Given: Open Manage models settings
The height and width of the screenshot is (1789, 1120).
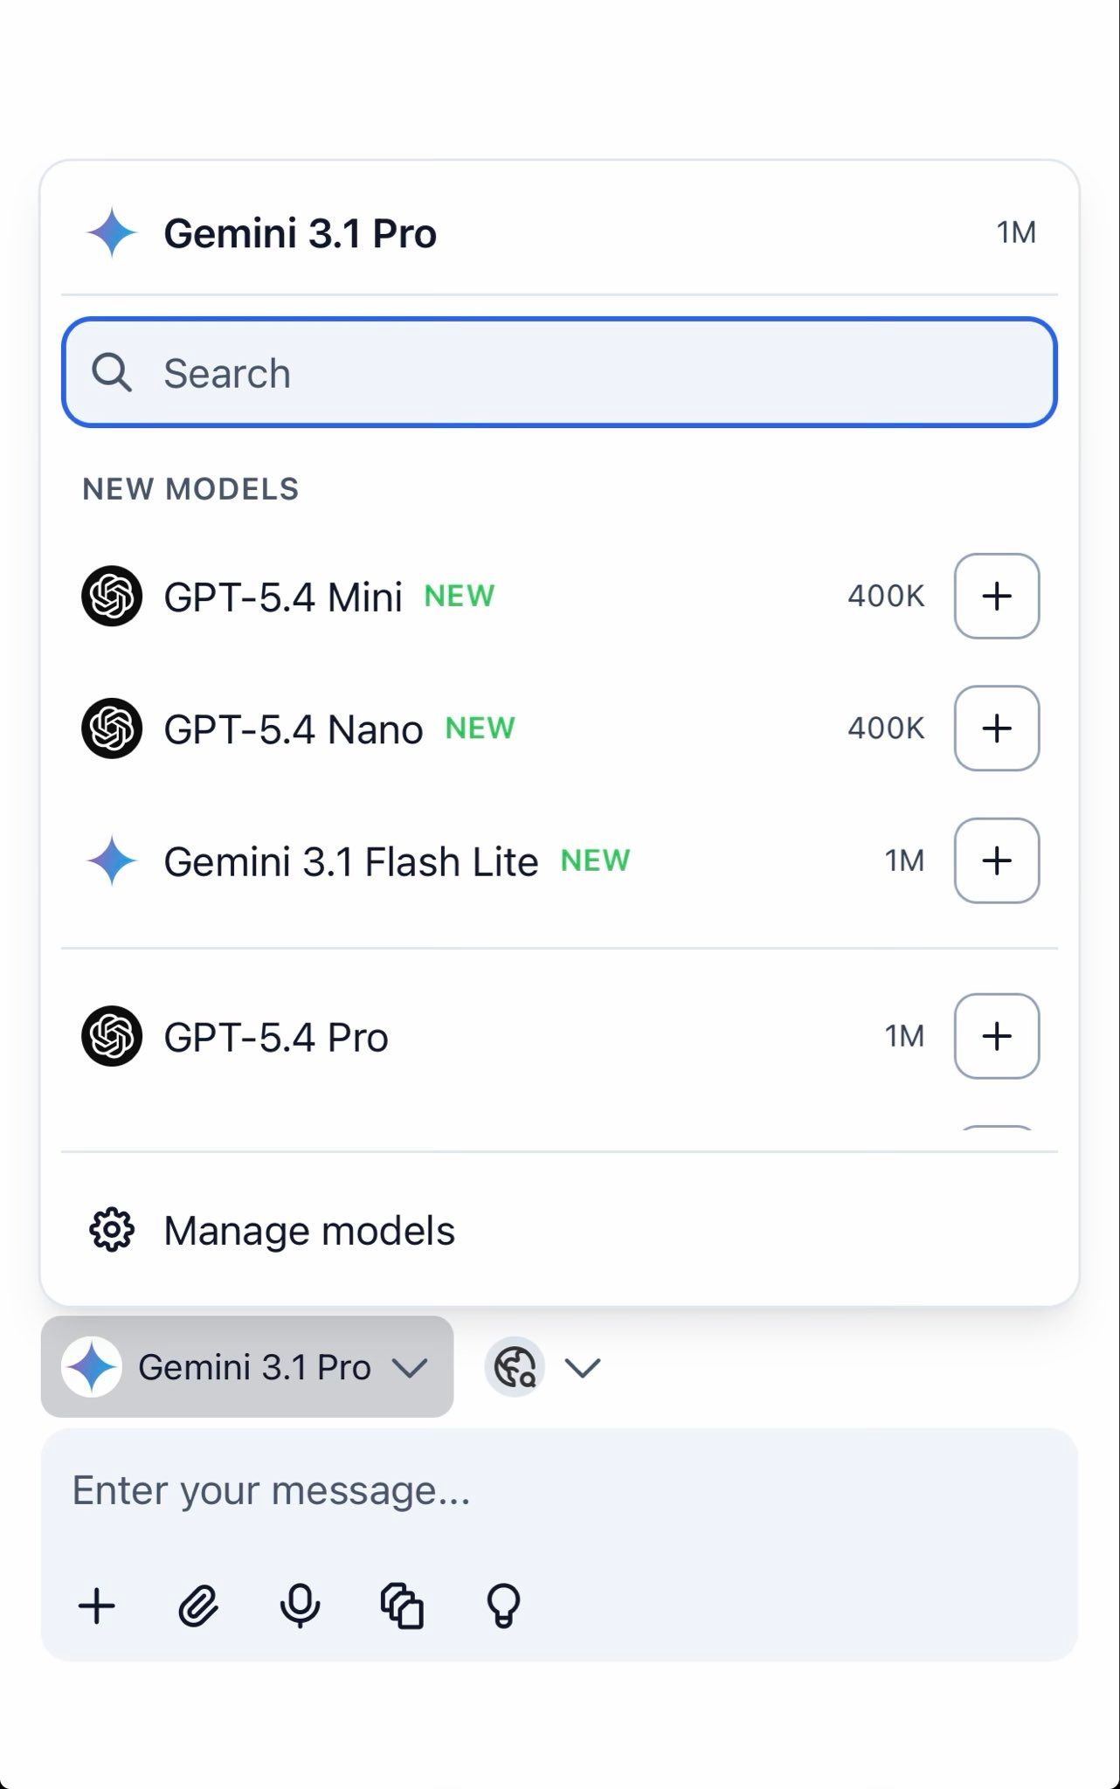Looking at the screenshot, I should click(309, 1231).
